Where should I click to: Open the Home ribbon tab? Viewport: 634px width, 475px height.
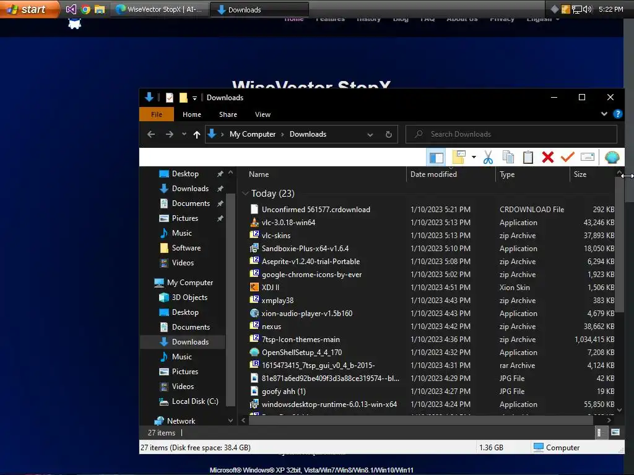tap(192, 114)
